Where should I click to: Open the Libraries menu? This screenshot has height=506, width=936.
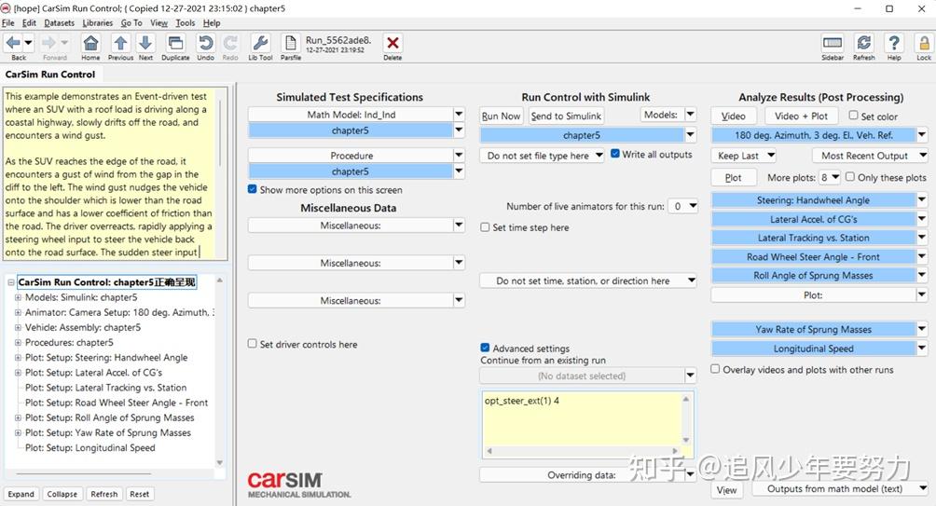[97, 22]
